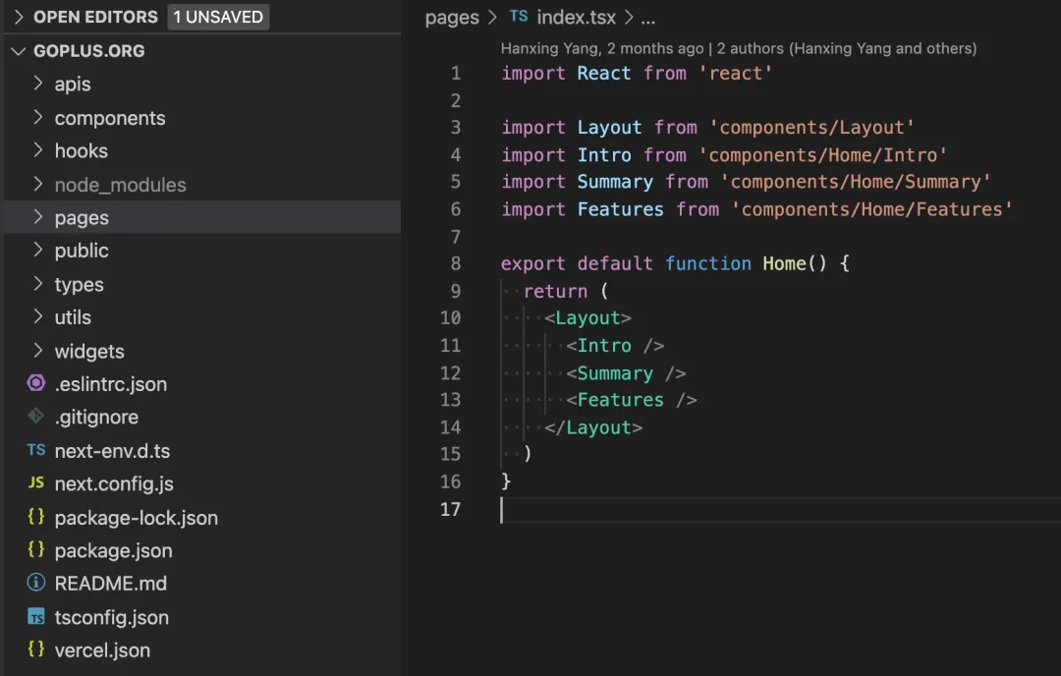1061x676 pixels.
Task: Click the braces icon beside vercel.json
Action: pyautogui.click(x=36, y=649)
